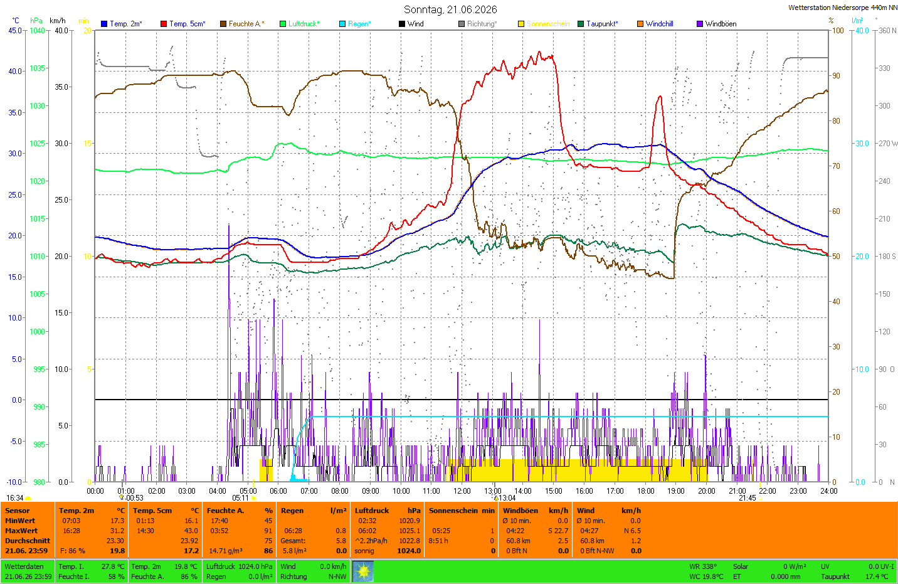The width and height of the screenshot is (898, 584).
Task: Click the max Luftdruck value '1025.1'
Action: click(x=409, y=531)
